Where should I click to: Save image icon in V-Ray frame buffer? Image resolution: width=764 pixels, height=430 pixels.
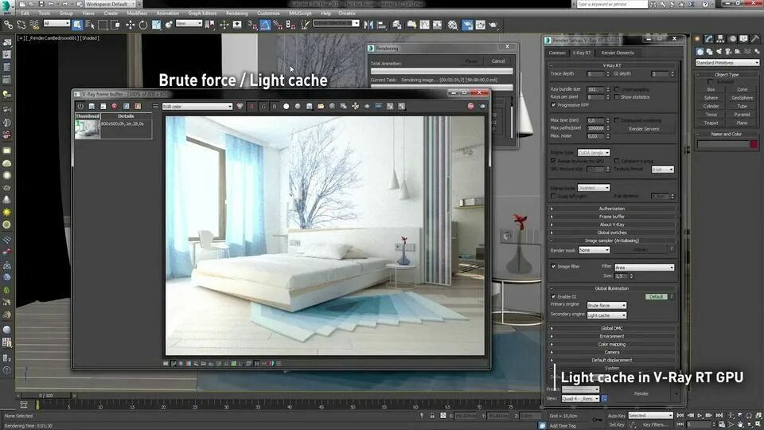[310, 106]
